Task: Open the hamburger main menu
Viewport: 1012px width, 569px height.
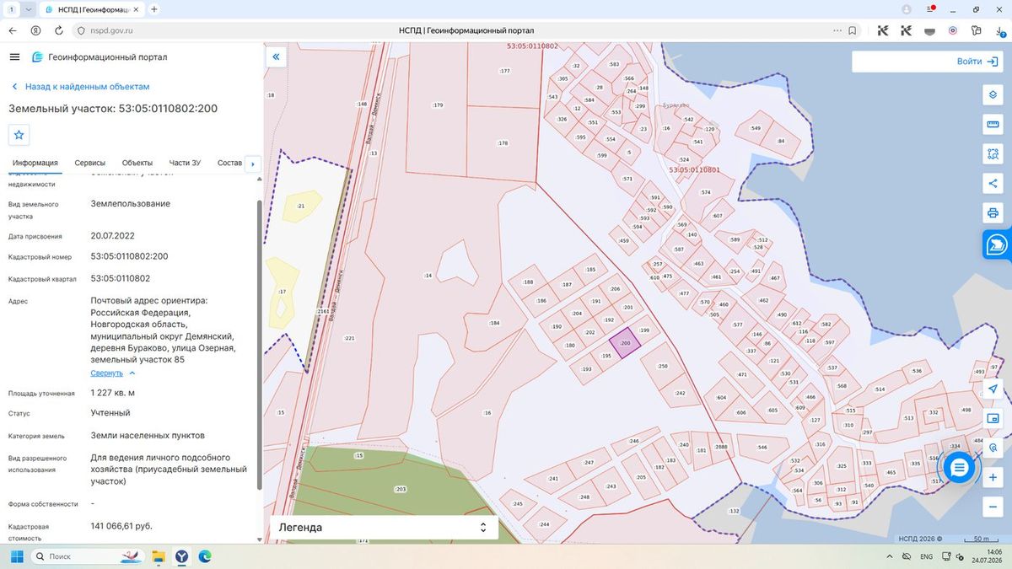Action: coord(14,57)
